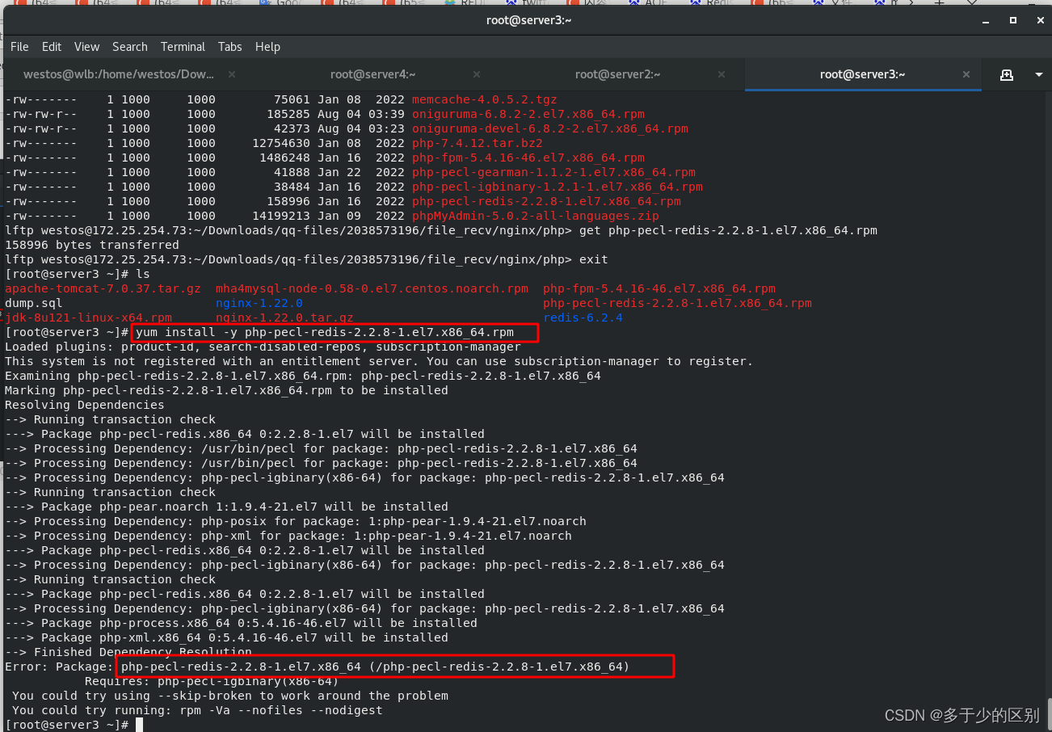Click the 'Package php-pear.noarch' line

click(x=226, y=507)
